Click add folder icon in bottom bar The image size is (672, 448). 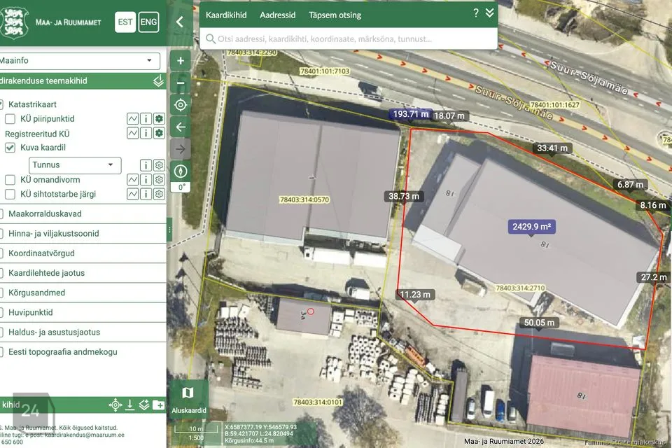click(x=159, y=405)
